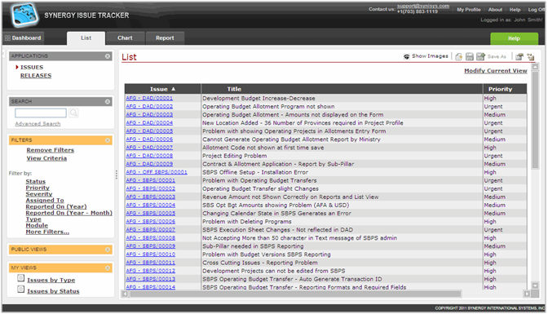Screen dimensions: 548x314
Task: Click the magnifier search icon
Action: (73, 113)
